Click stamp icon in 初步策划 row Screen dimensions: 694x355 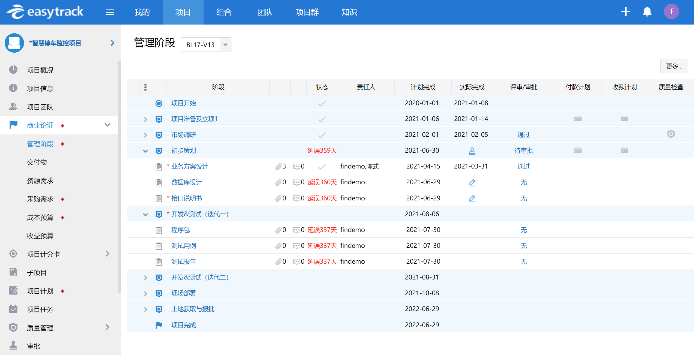[472, 151]
